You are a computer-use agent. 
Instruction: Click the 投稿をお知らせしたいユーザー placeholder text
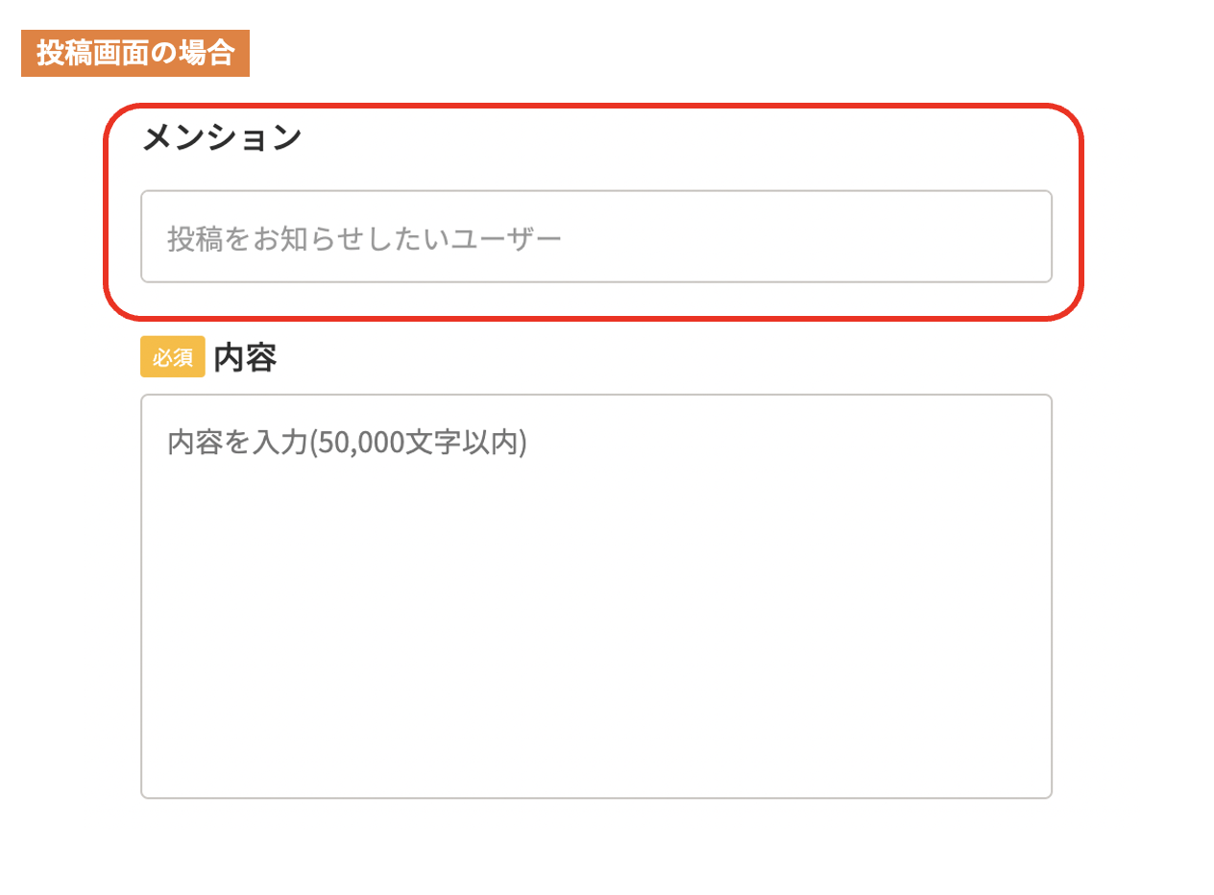tap(364, 238)
